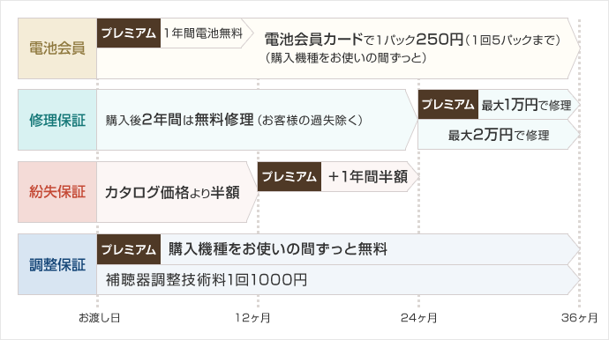609x340 pixels.
Task: Click the 12ヶ月 timeline marker
Action: [252, 318]
